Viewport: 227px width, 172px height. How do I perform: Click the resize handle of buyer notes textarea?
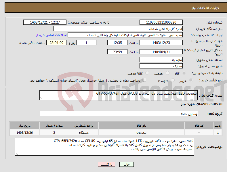point(17,154)
